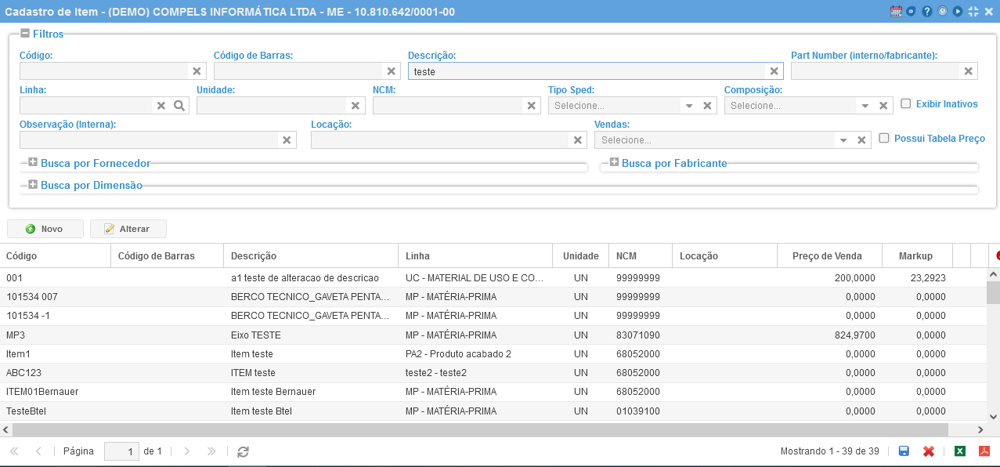Collapse the Filtros panel
This screenshot has height=467, width=1000.
(x=25, y=34)
